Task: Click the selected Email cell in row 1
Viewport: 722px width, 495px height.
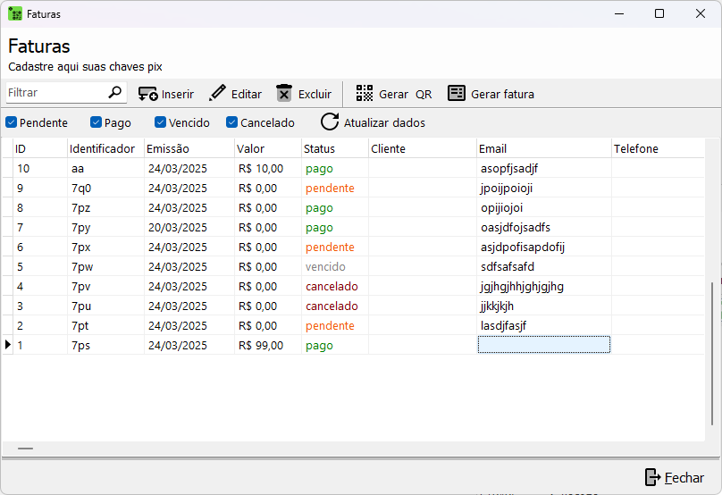Action: tap(543, 345)
